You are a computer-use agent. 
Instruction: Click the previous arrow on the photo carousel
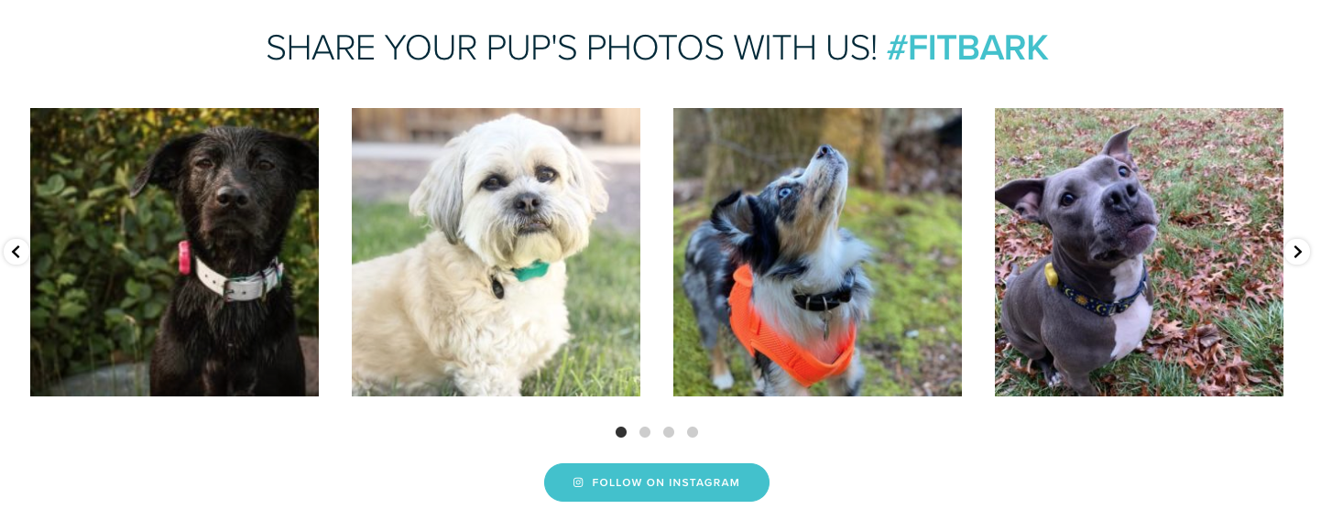[16, 252]
